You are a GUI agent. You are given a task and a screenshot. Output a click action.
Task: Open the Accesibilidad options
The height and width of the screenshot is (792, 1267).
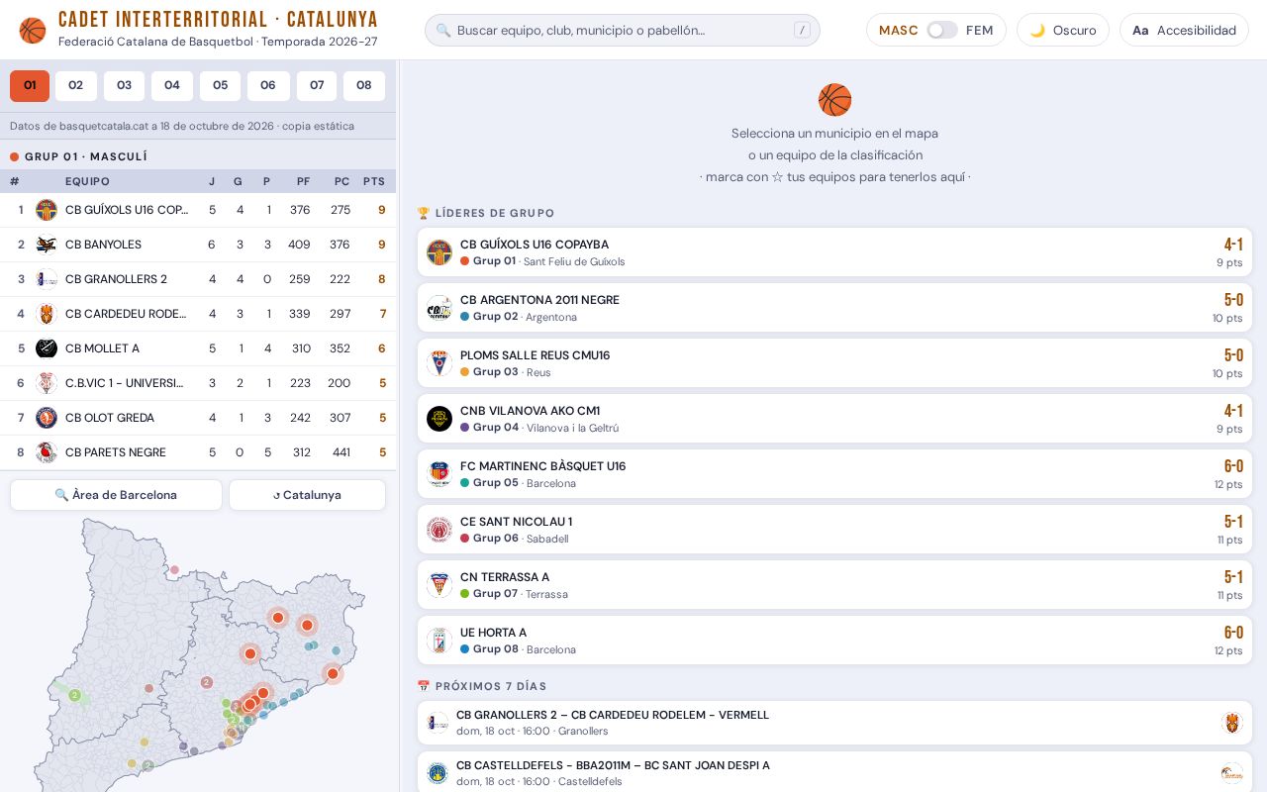(1184, 31)
